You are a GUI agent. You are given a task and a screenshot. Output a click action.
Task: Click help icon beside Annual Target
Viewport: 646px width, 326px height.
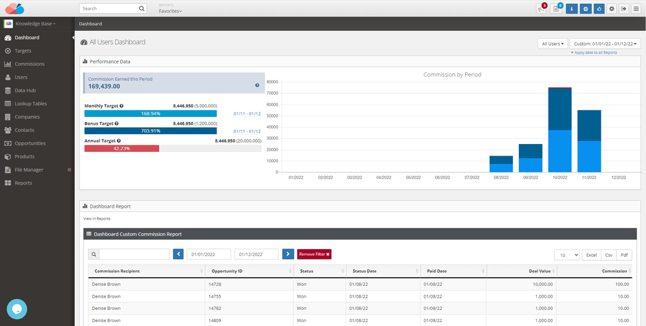click(119, 141)
